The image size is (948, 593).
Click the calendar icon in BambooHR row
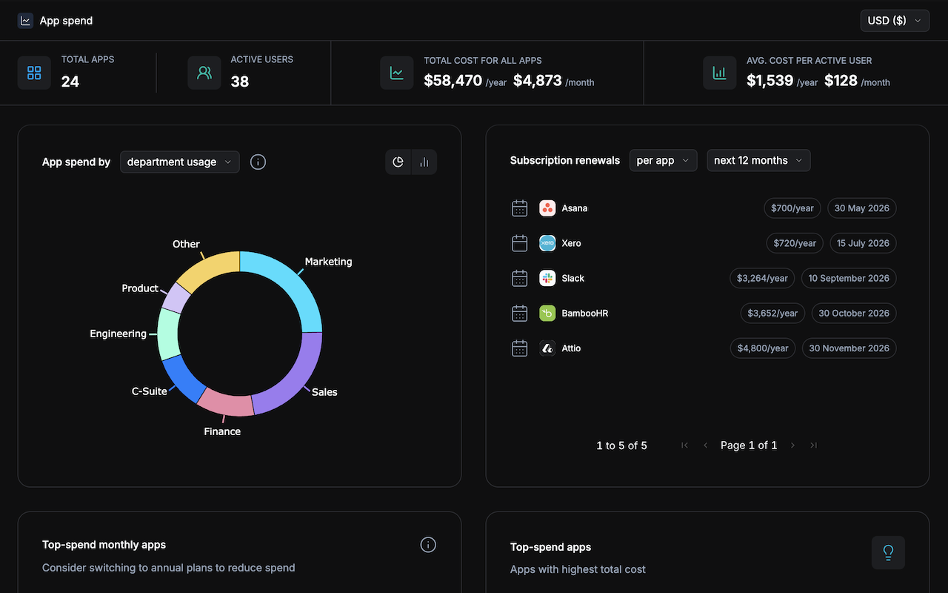click(520, 313)
